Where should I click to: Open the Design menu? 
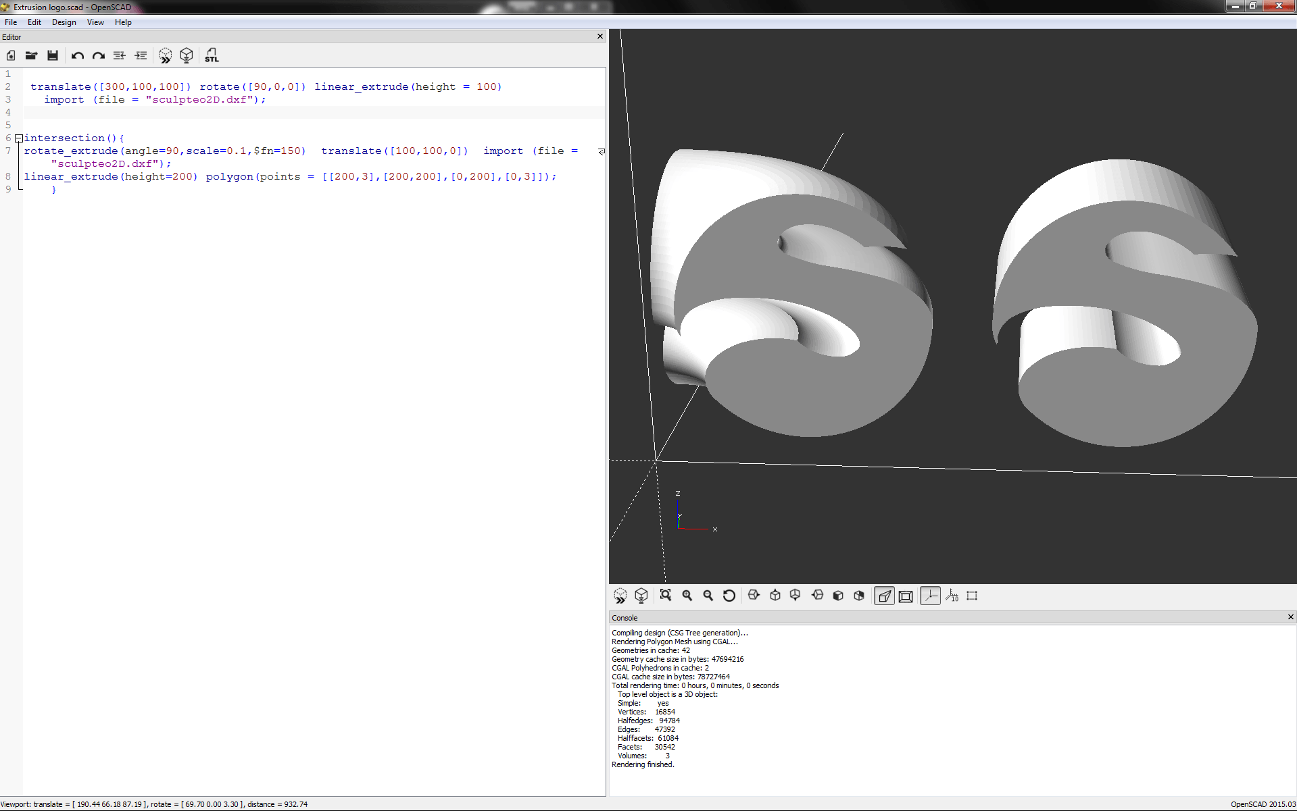[64, 22]
